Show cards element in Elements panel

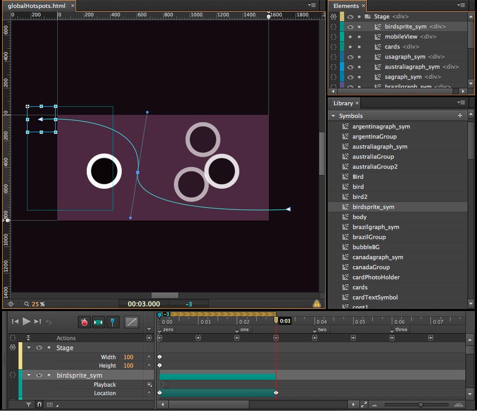(x=350, y=47)
